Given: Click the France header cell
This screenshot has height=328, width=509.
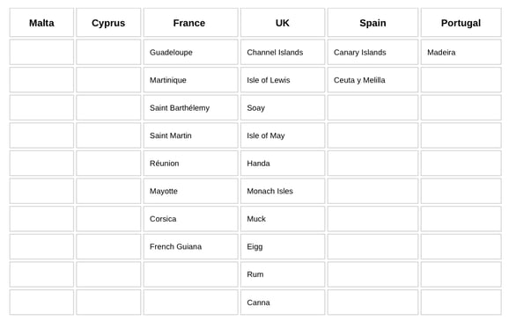Looking at the screenshot, I should pyautogui.click(x=190, y=23).
